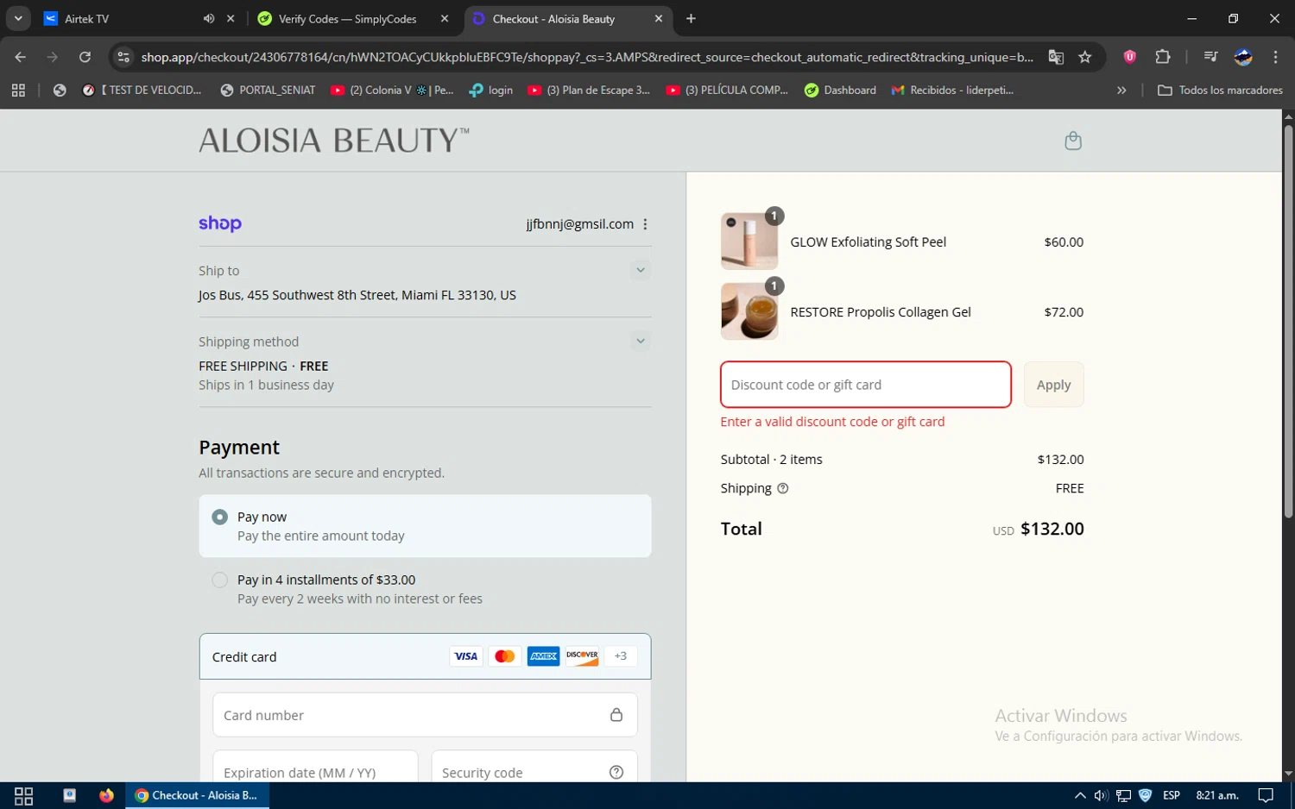Open Windows Task View in taskbar

(24, 795)
